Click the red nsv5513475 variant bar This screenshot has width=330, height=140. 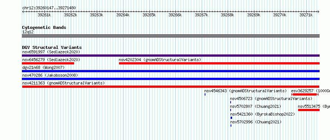click(x=309, y=110)
